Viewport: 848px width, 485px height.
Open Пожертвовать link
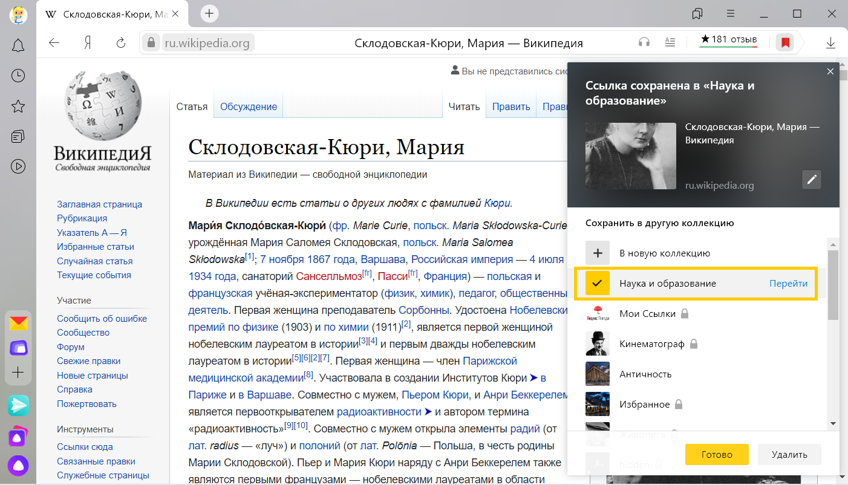[86, 404]
